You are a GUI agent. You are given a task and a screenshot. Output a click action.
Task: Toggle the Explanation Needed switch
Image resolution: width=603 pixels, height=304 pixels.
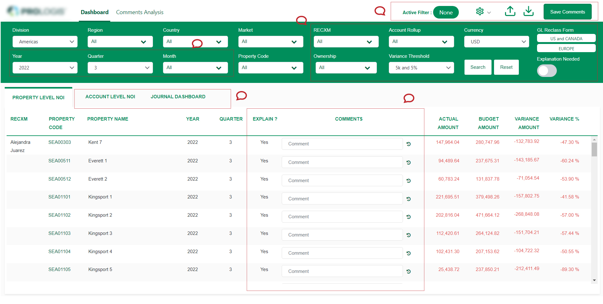546,71
